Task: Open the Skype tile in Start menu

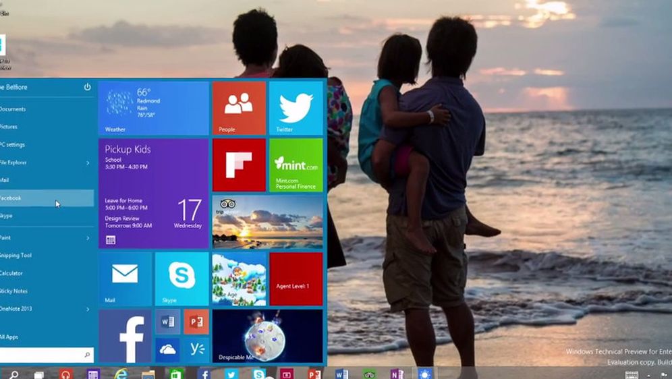Action: 182,279
